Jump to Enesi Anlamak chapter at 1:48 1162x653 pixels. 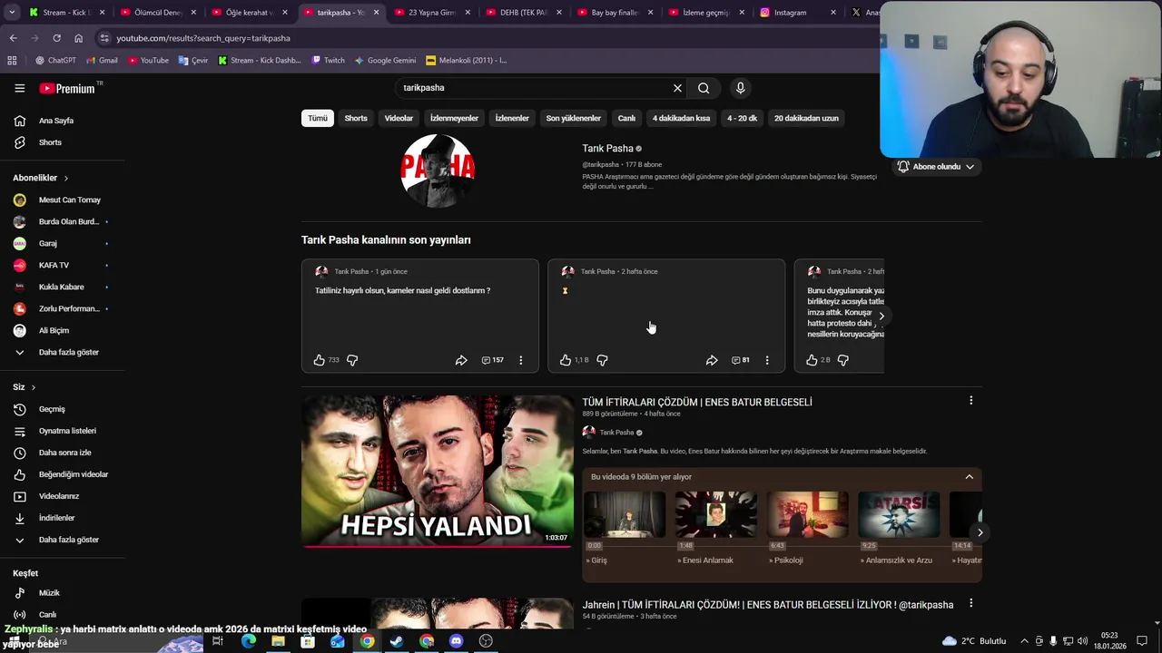(x=715, y=514)
